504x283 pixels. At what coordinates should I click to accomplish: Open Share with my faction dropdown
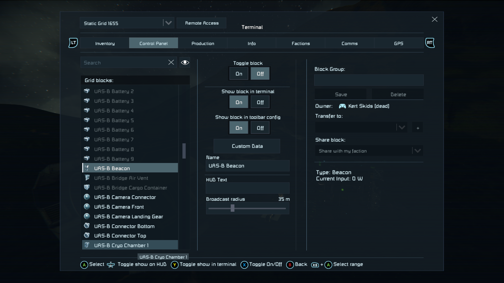[417, 151]
